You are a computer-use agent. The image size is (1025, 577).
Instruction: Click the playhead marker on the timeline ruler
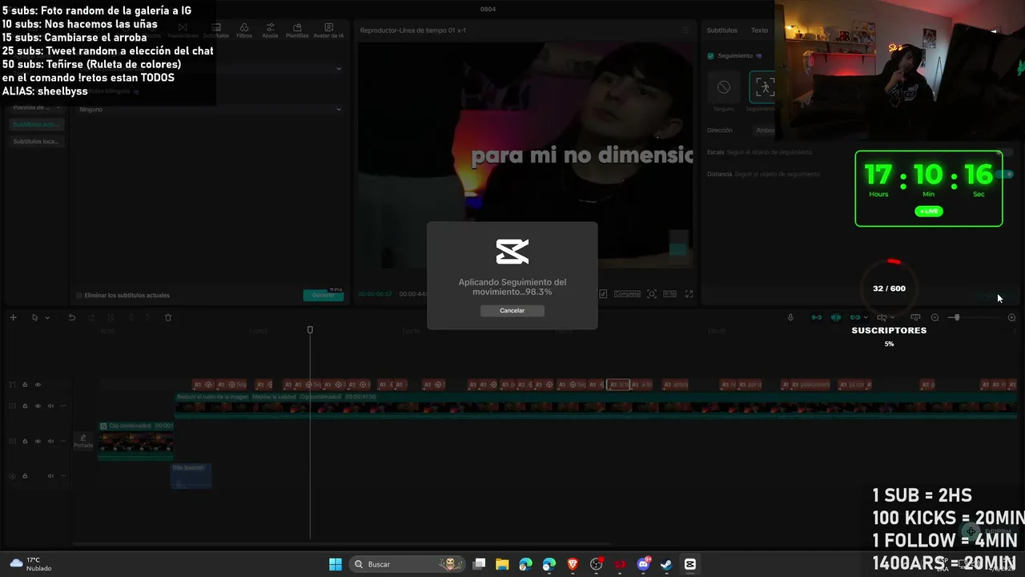[x=310, y=330]
